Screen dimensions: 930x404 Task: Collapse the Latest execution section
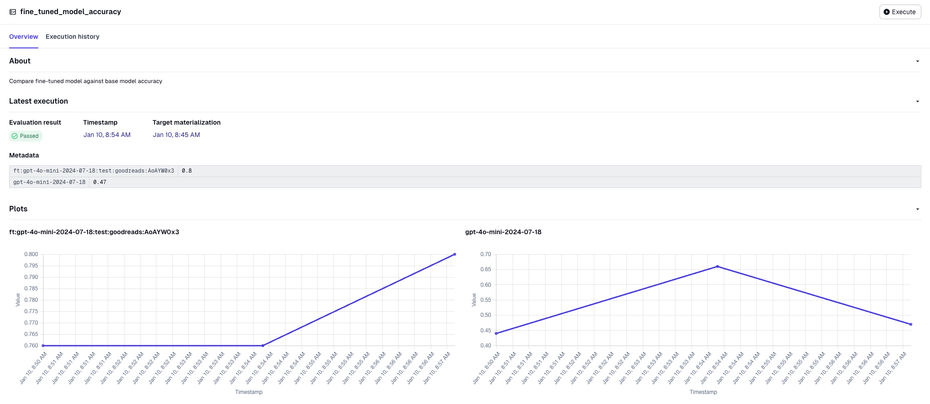[x=917, y=101]
